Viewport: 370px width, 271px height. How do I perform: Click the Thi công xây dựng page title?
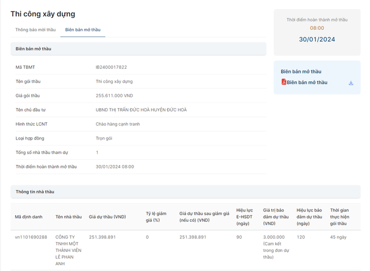43,14
